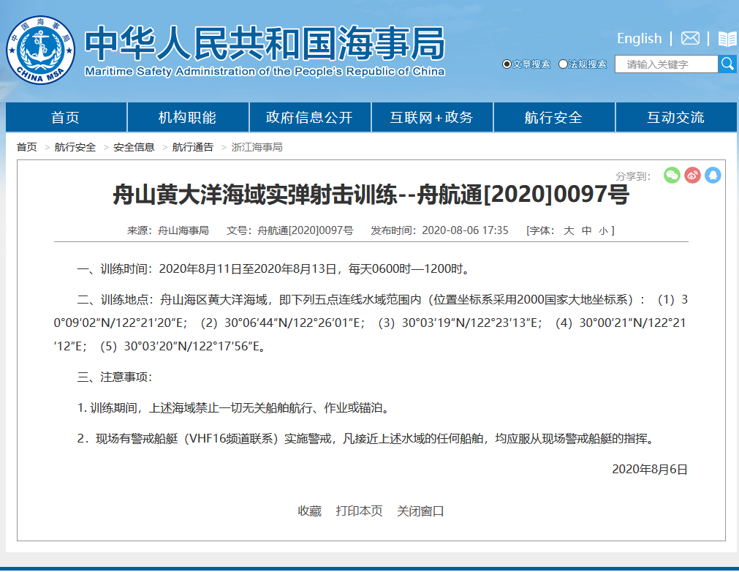The height and width of the screenshot is (572, 739).
Task: Open the 互动交流 navigation tab
Action: (x=676, y=117)
